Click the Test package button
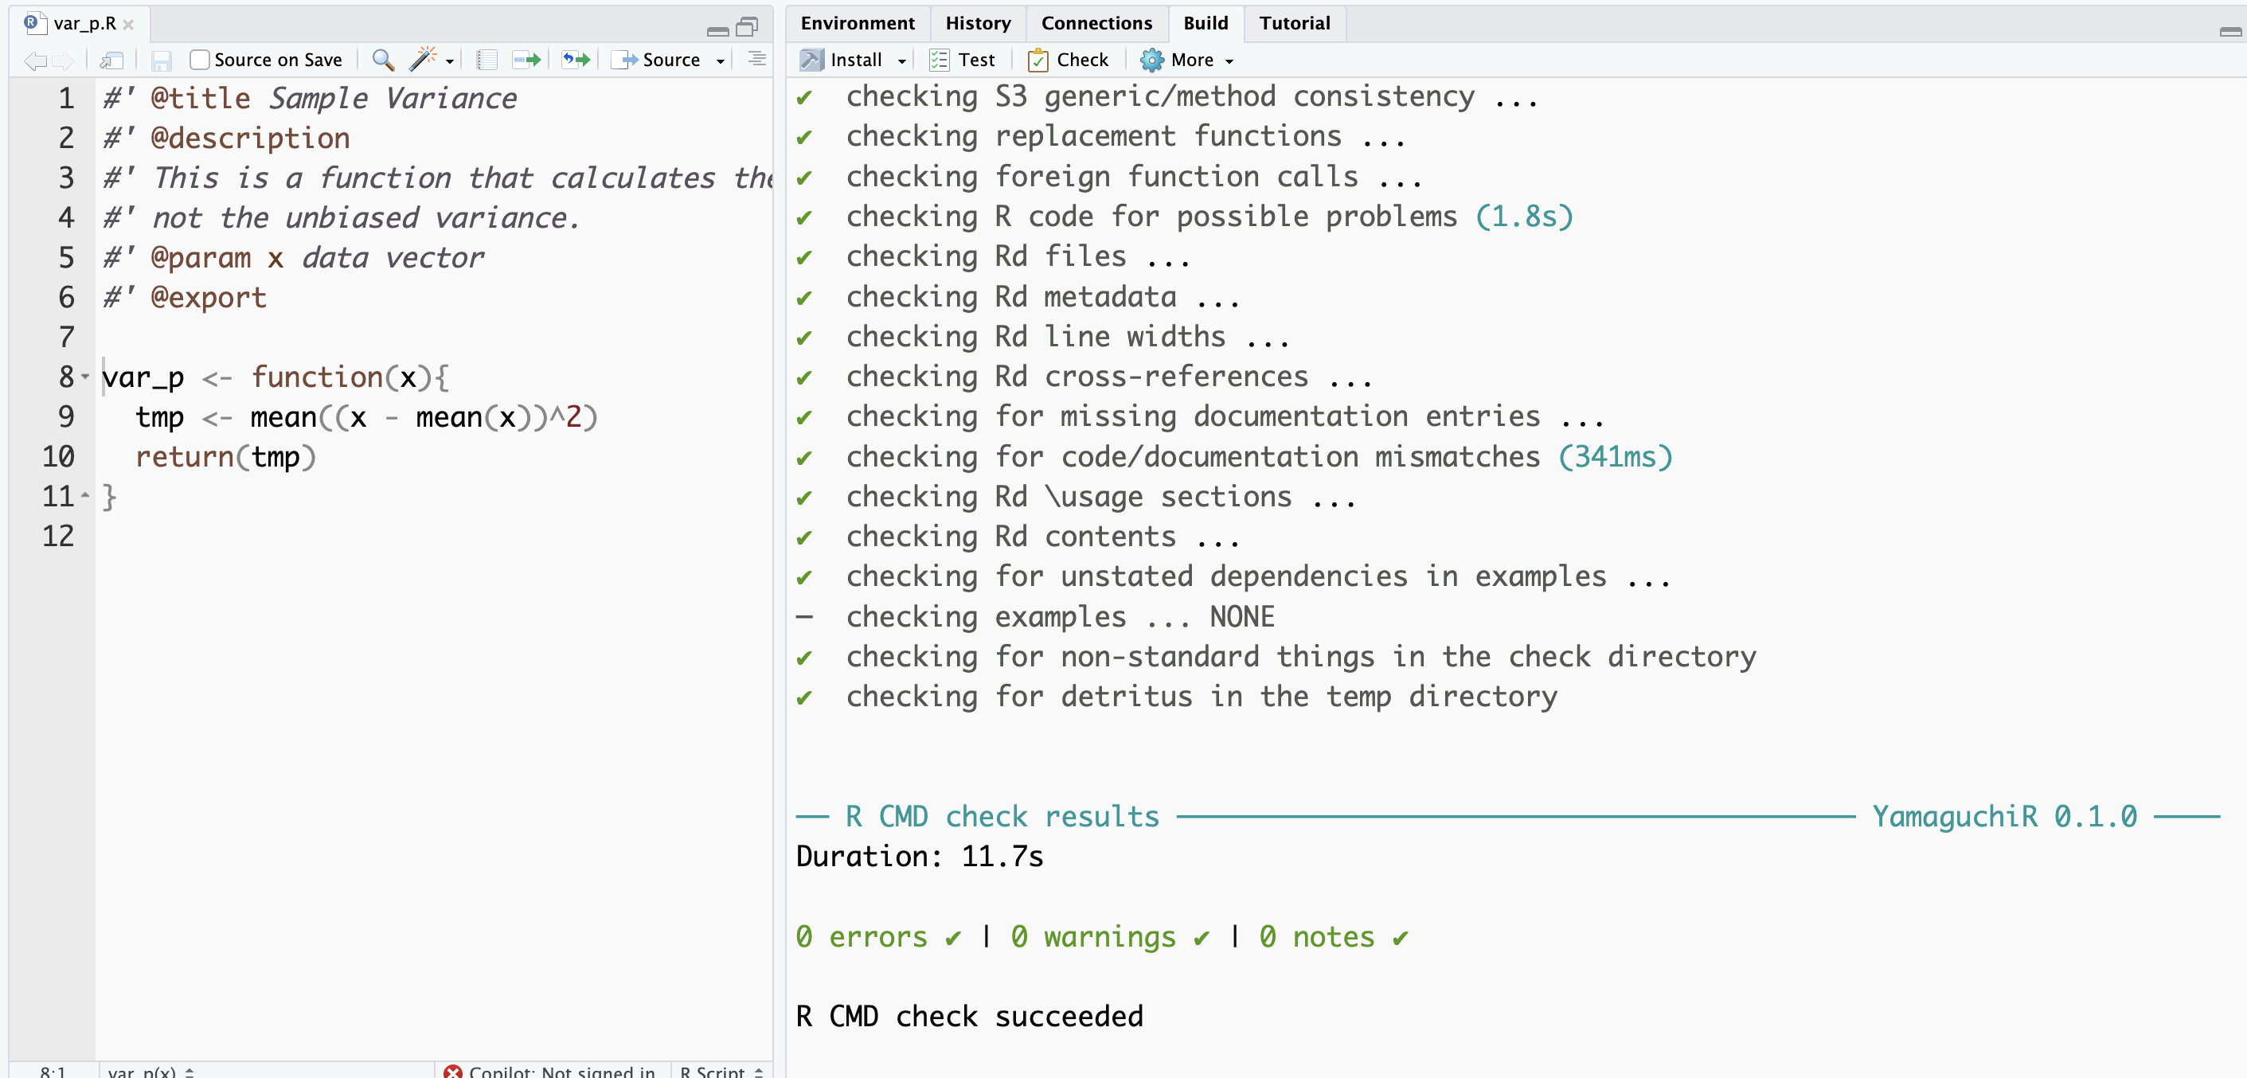 962,59
